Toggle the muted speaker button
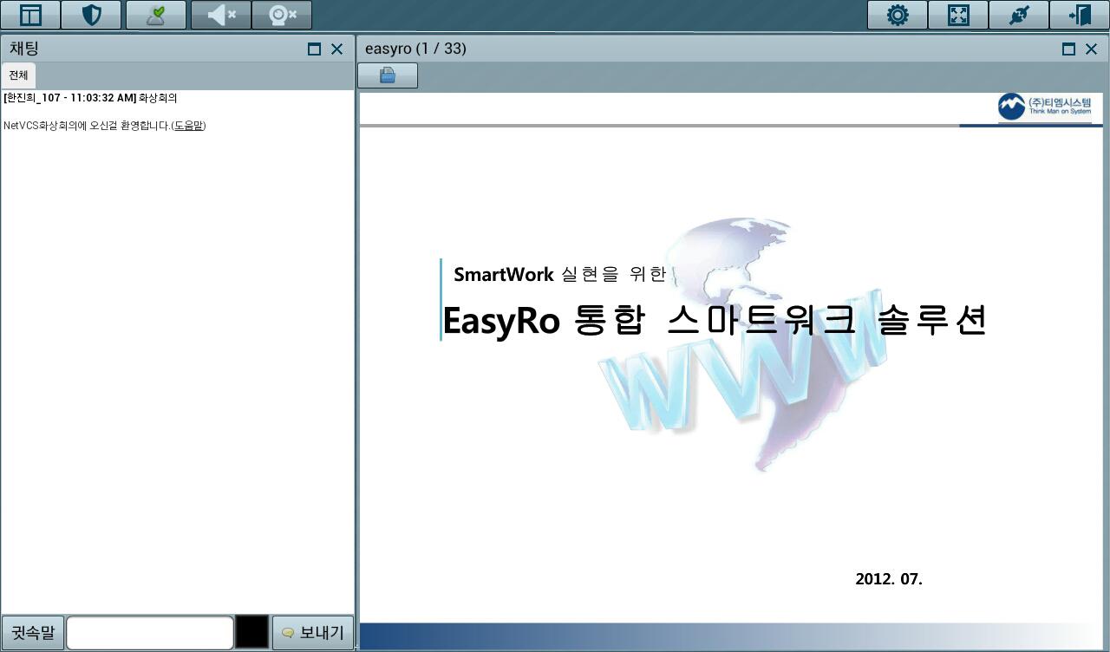 click(x=221, y=15)
